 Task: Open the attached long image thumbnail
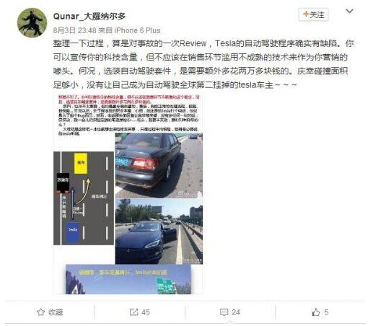128,194
